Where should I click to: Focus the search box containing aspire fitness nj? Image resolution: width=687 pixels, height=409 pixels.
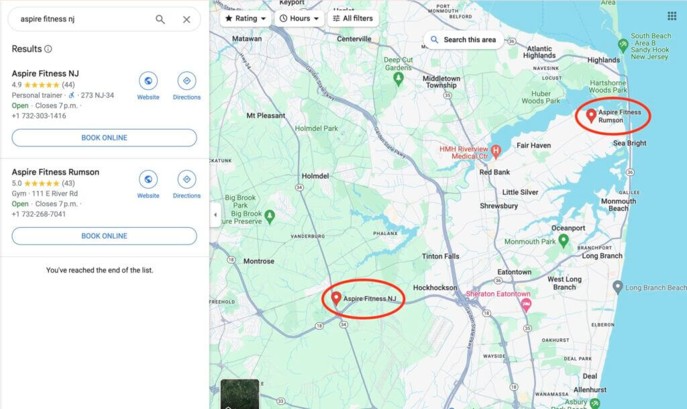point(81,19)
